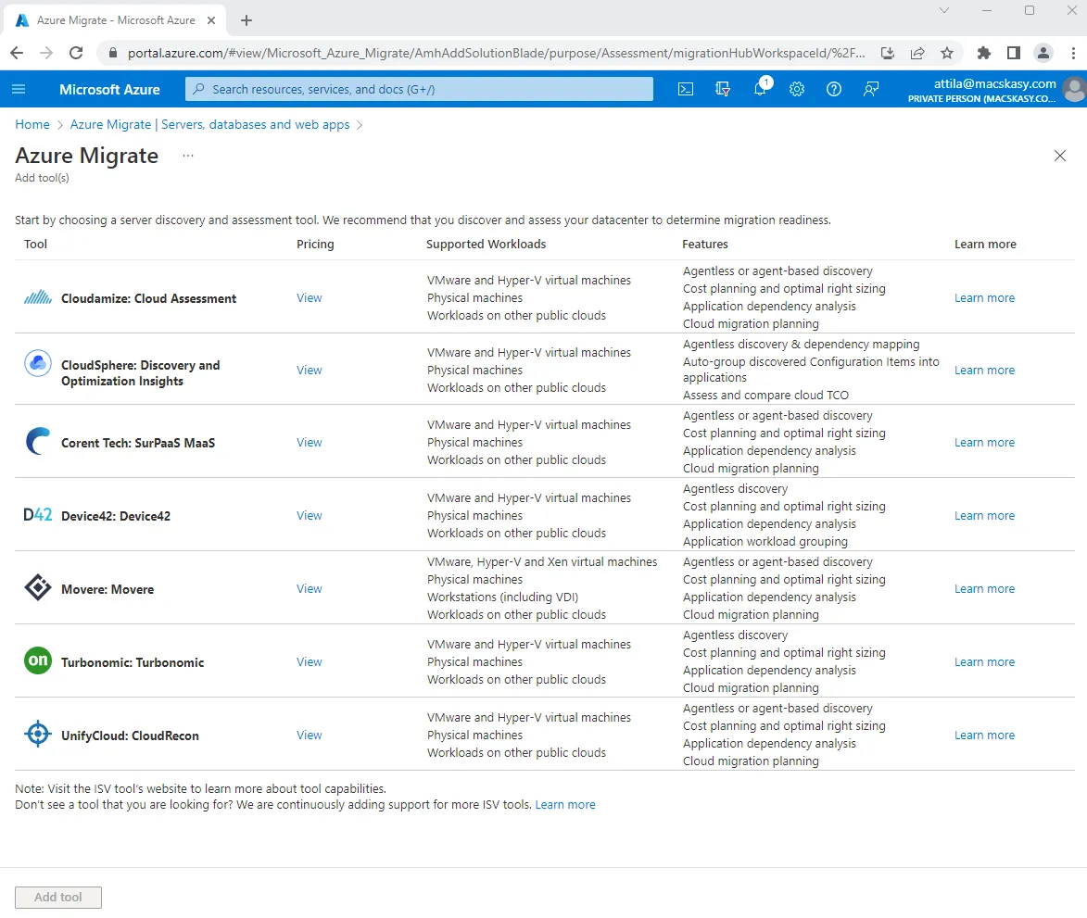The width and height of the screenshot is (1087, 918).
Task: Launch Cloud Shell from the top bar
Action: [686, 89]
